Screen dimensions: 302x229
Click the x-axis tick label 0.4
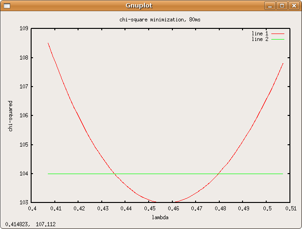click(32, 209)
